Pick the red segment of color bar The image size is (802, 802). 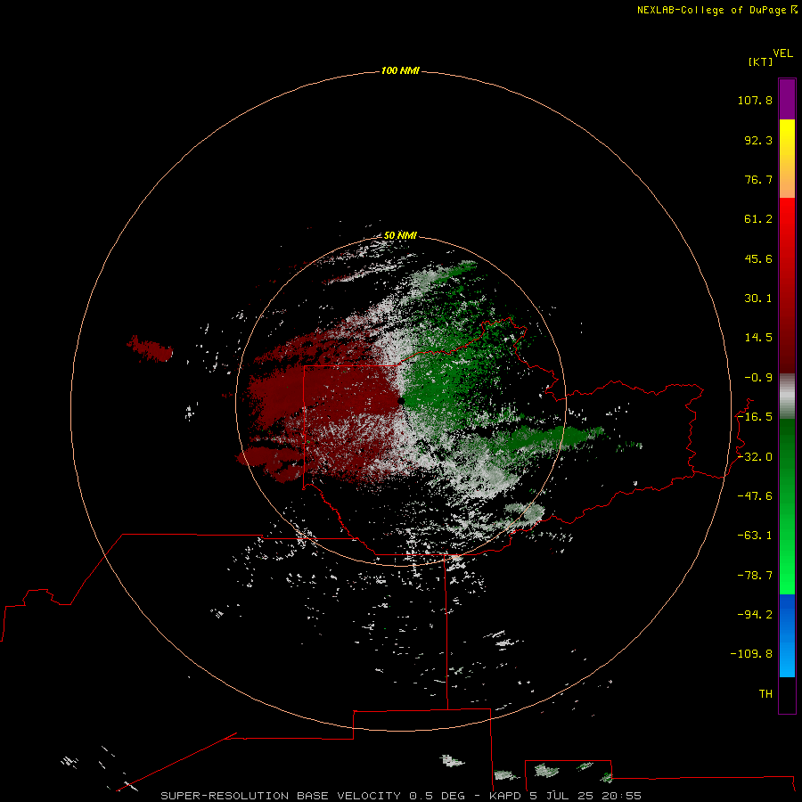(787, 285)
